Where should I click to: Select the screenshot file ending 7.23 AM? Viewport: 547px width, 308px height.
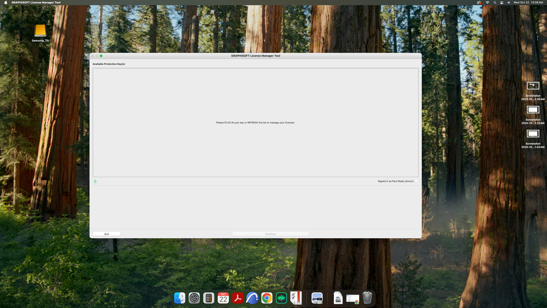click(x=533, y=115)
